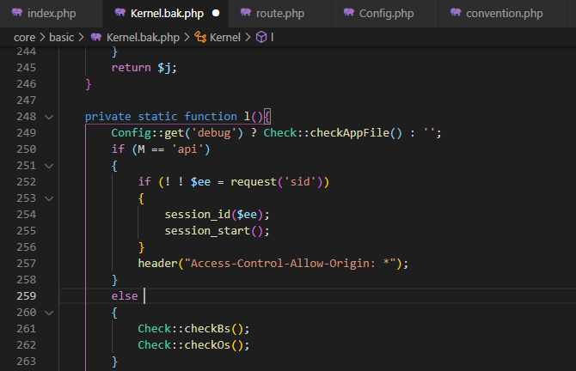Click the Kernel class breadcrumb
The height and width of the screenshot is (371, 576).
[x=225, y=38]
